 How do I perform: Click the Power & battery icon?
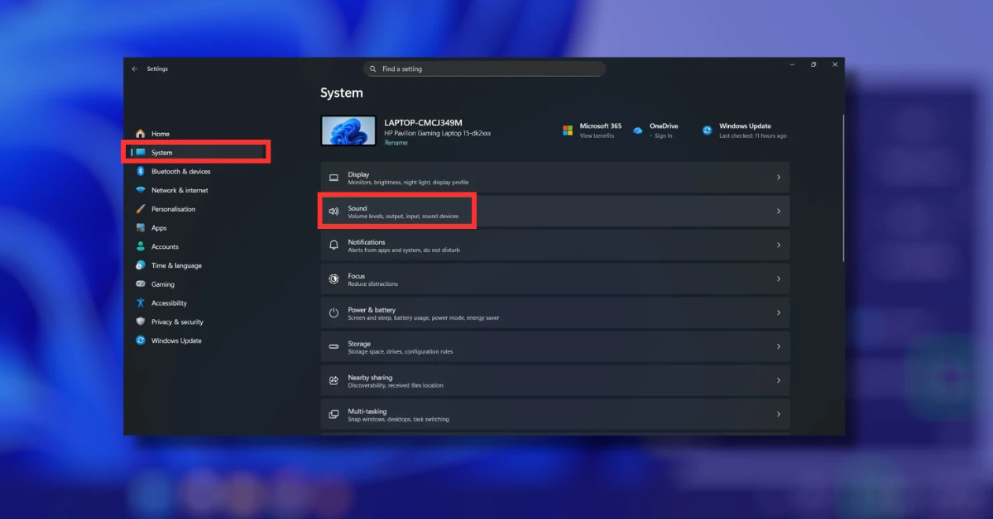coord(334,312)
